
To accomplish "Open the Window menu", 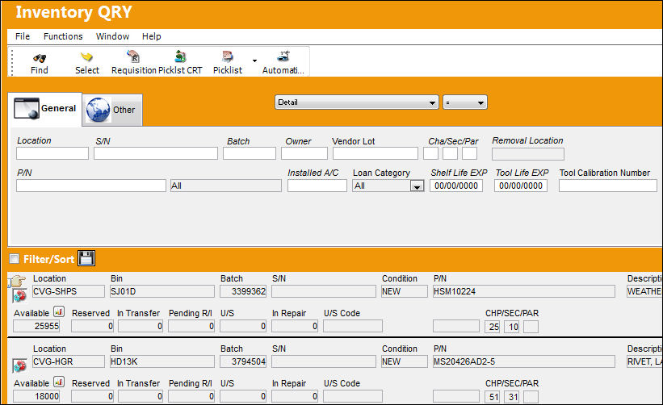I will click(112, 36).
